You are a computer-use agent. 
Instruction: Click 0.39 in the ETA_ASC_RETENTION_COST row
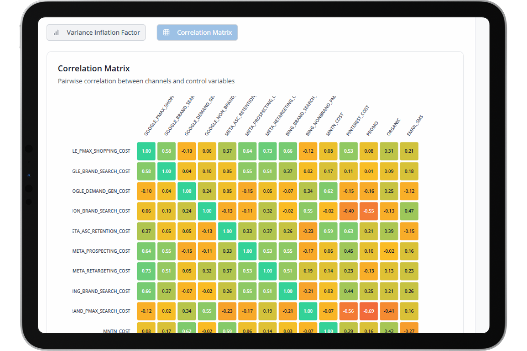(389, 231)
